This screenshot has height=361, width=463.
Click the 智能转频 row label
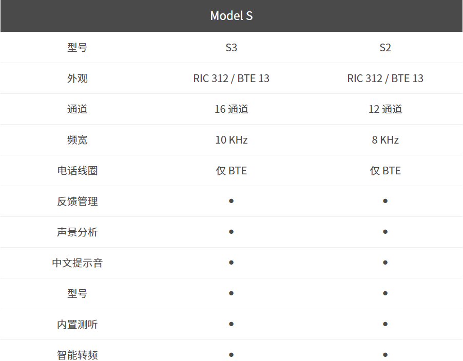coord(77,355)
